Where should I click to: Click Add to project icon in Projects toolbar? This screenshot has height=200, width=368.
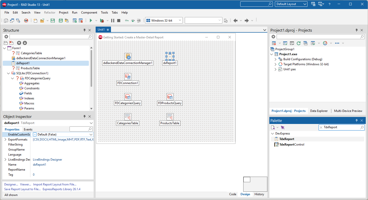pyautogui.click(x=285, y=43)
